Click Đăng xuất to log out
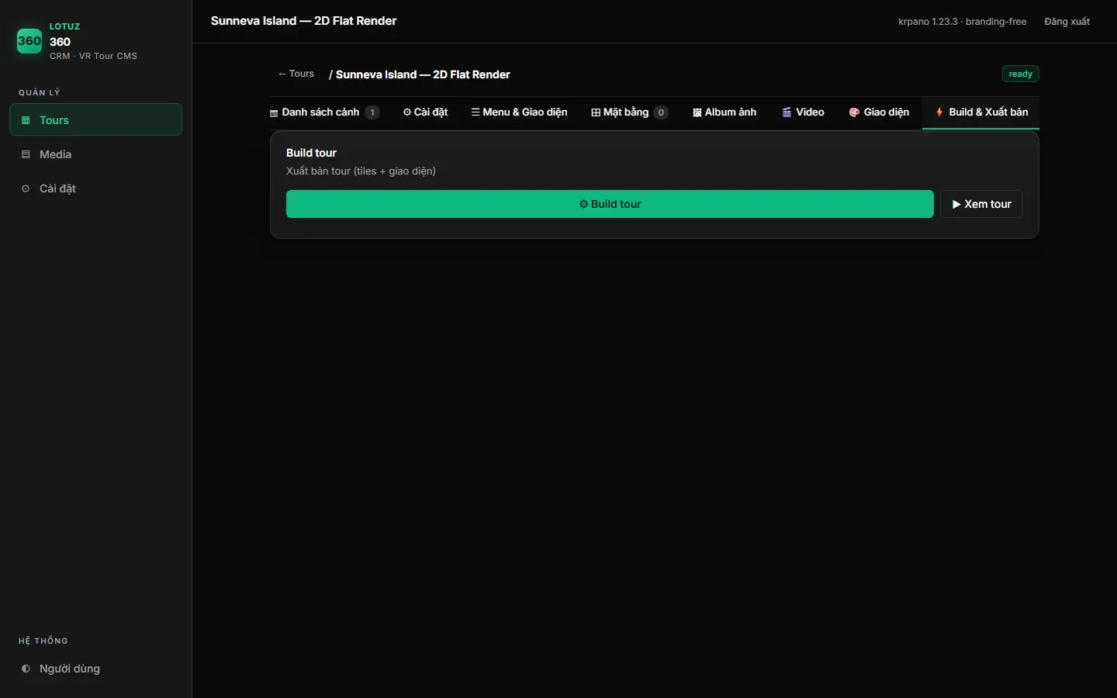The width and height of the screenshot is (1117, 698). click(1067, 22)
